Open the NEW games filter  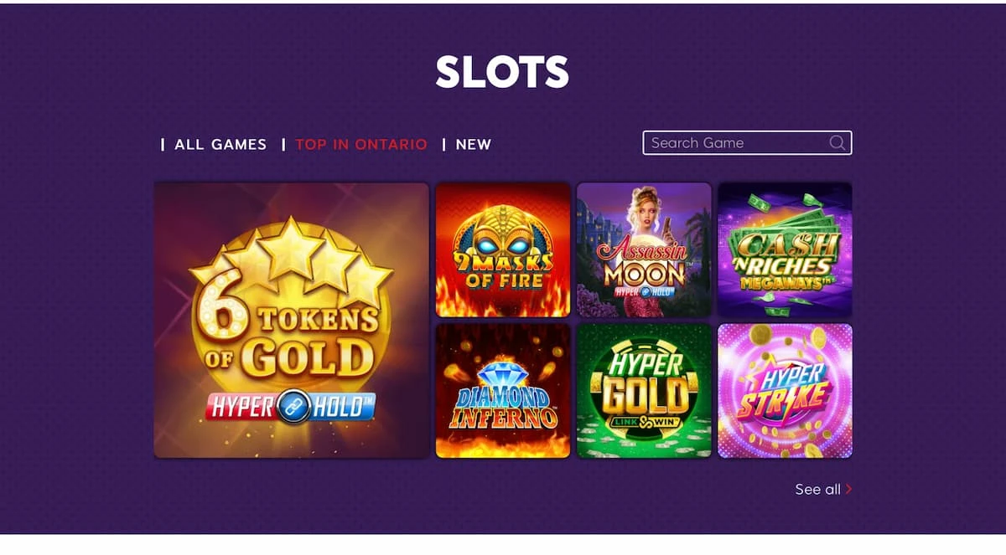click(474, 144)
